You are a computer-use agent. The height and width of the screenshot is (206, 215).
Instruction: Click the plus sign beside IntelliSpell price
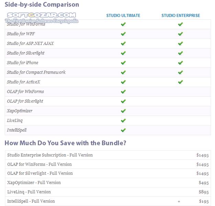click(179, 201)
